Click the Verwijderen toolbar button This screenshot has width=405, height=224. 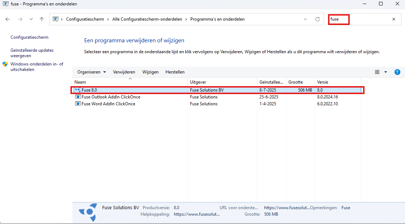pyautogui.click(x=124, y=72)
